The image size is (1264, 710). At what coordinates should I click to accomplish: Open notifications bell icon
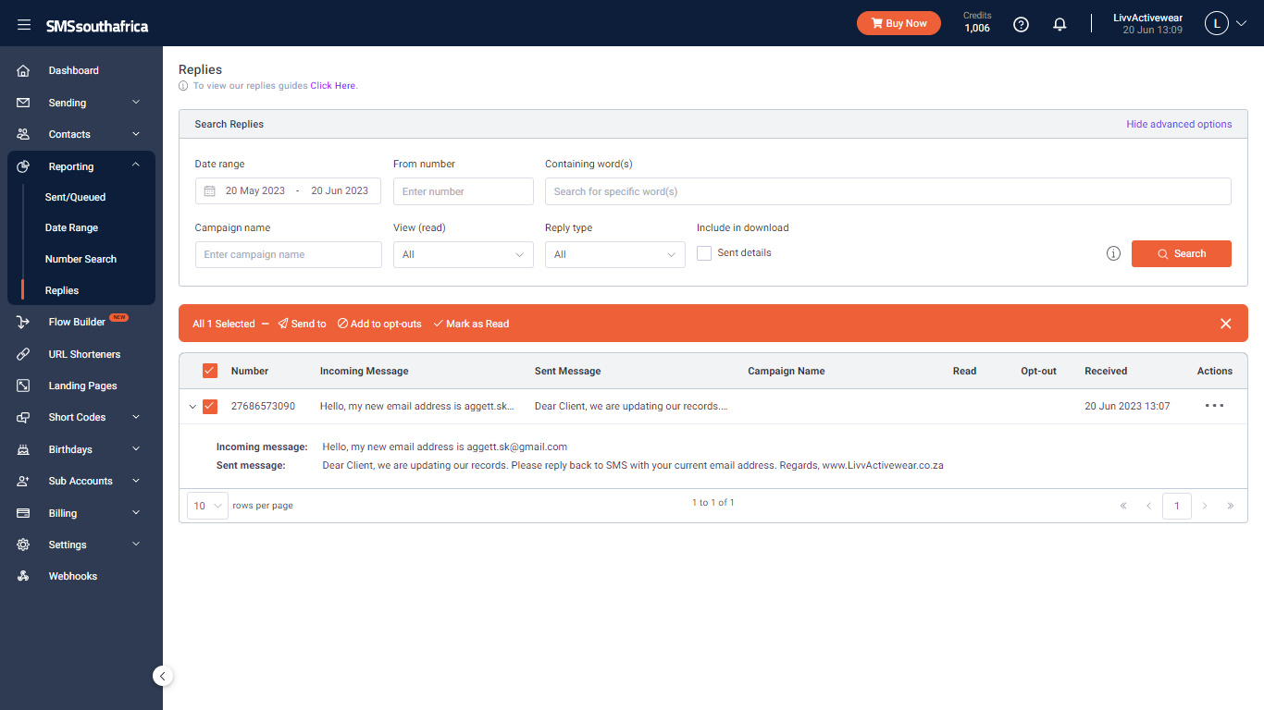(x=1060, y=24)
